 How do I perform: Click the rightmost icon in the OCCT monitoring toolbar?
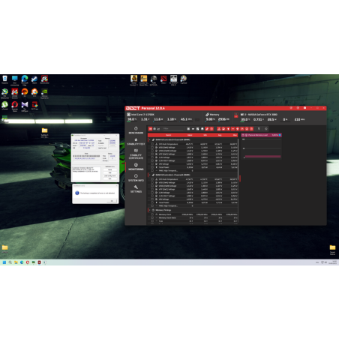pos(266,129)
